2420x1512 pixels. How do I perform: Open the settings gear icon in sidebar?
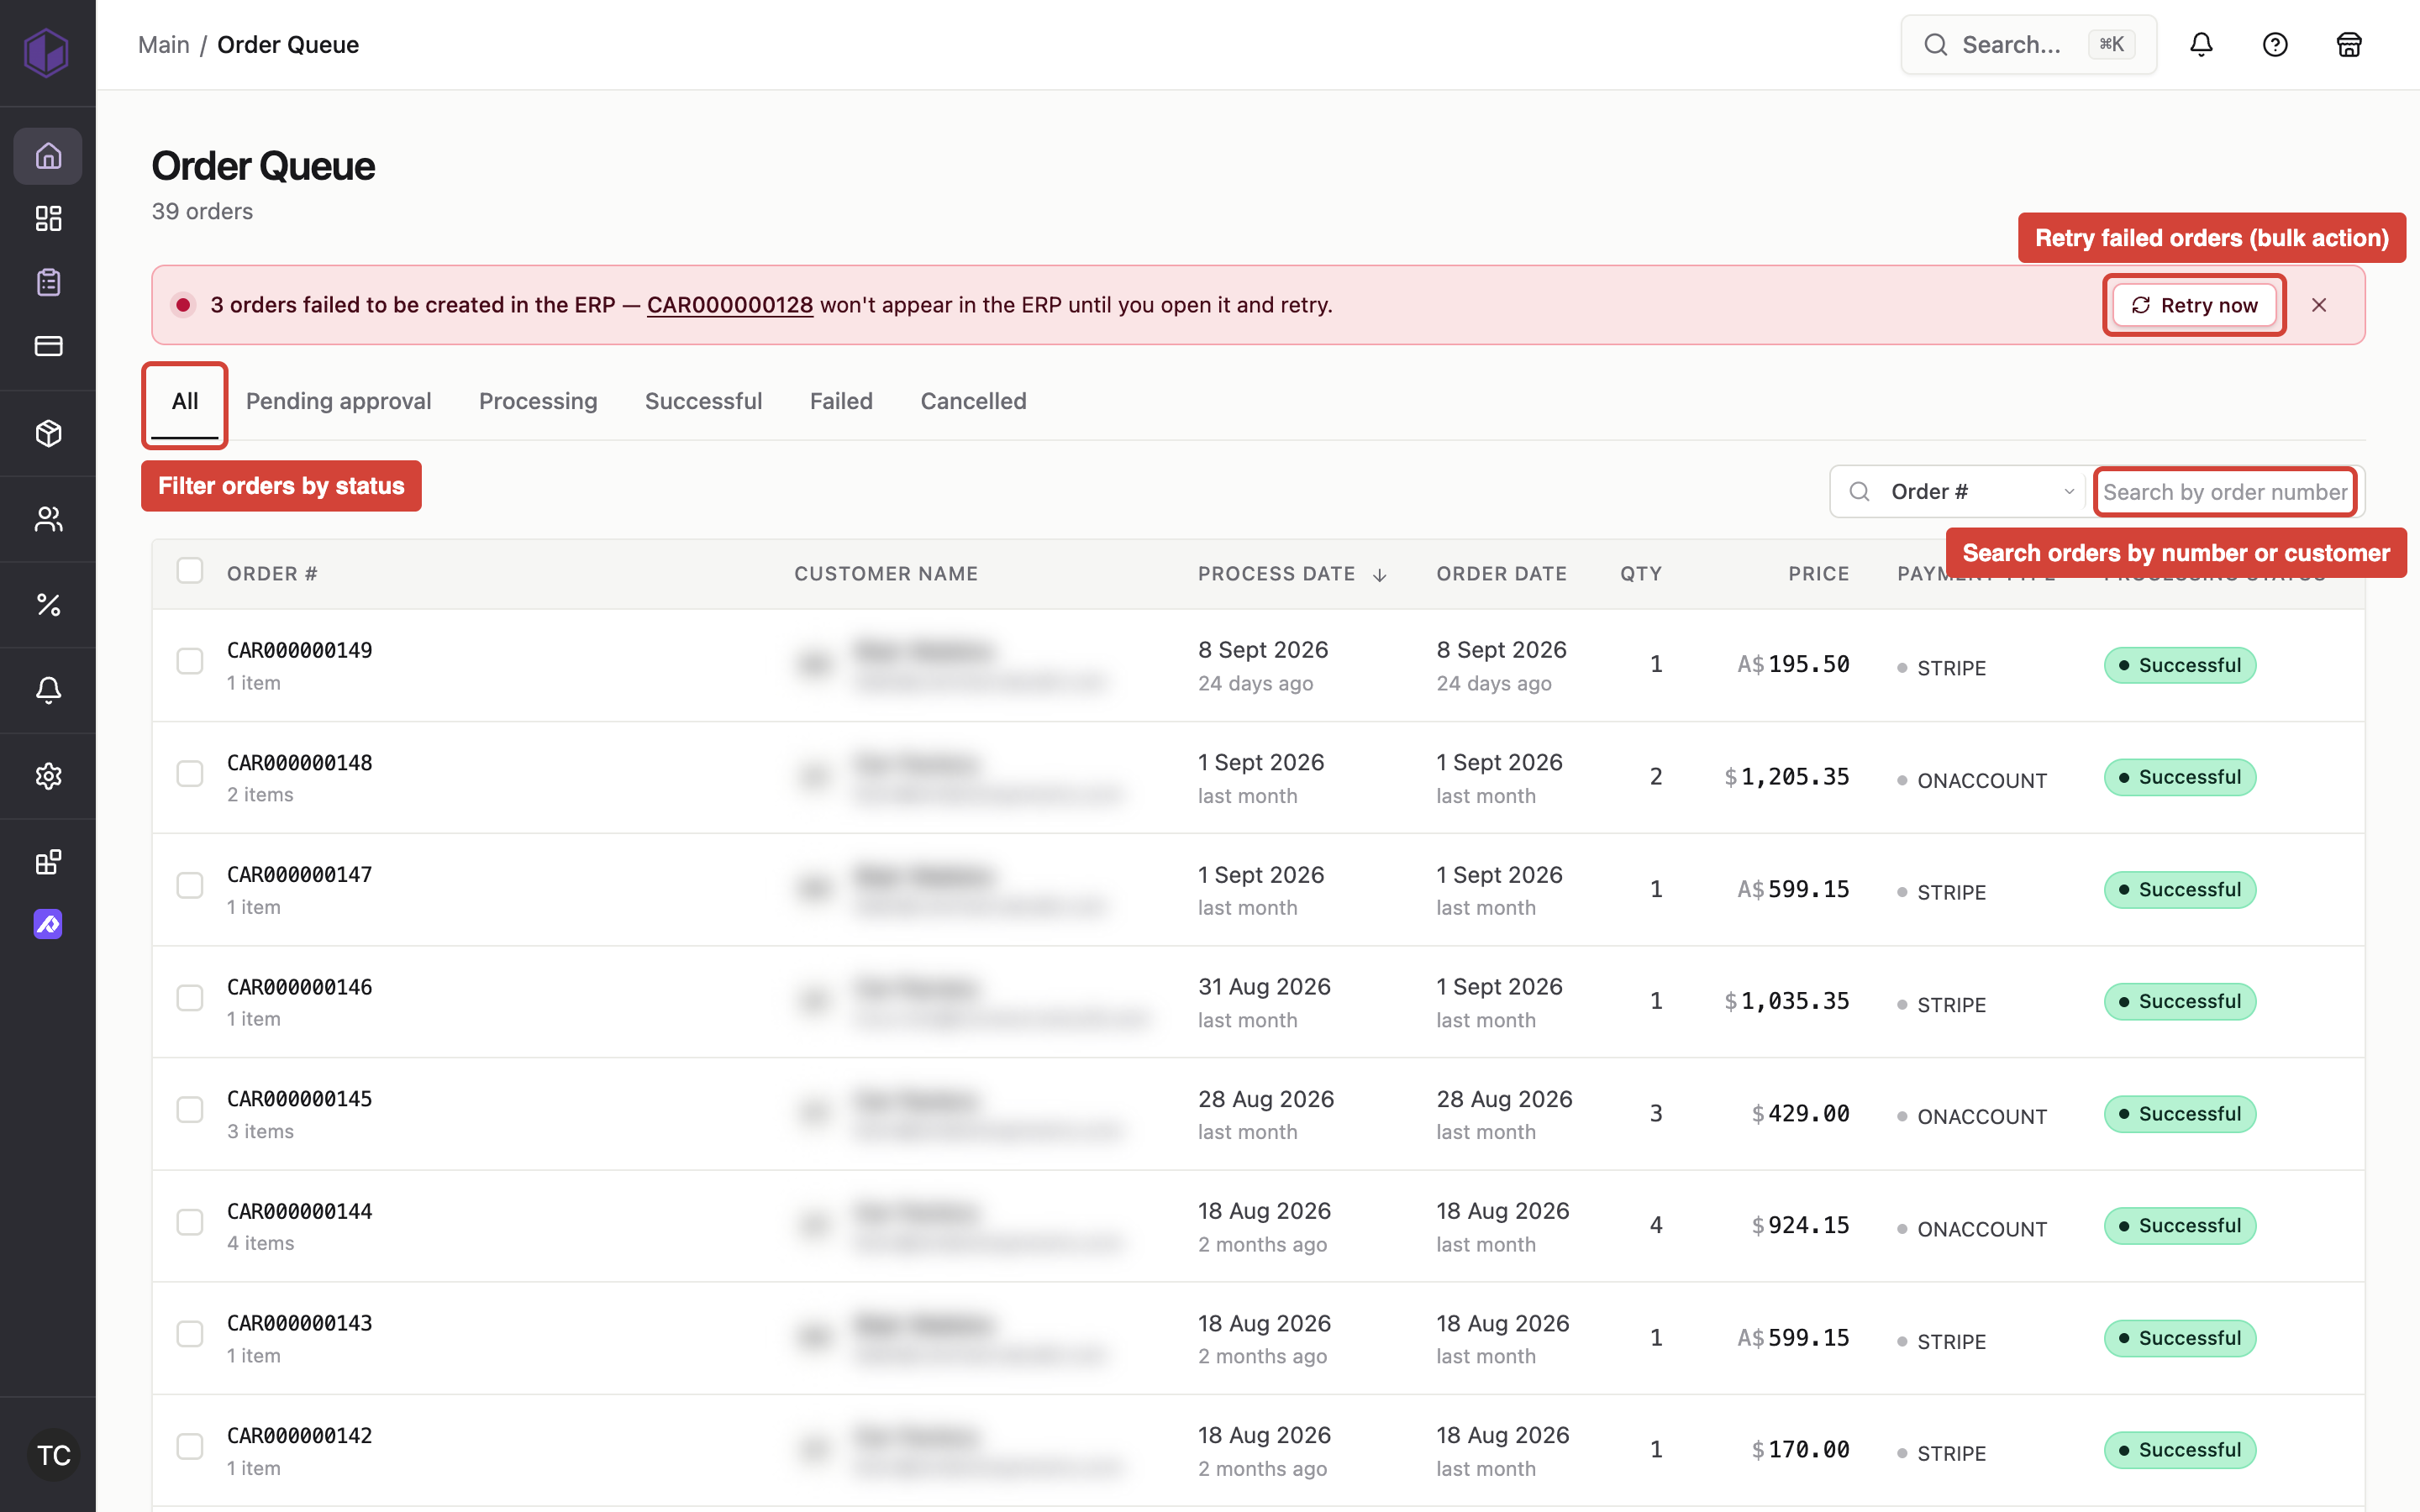(48, 776)
